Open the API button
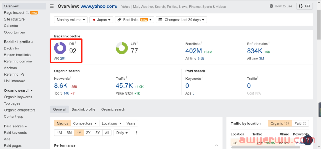 [x=304, y=6]
